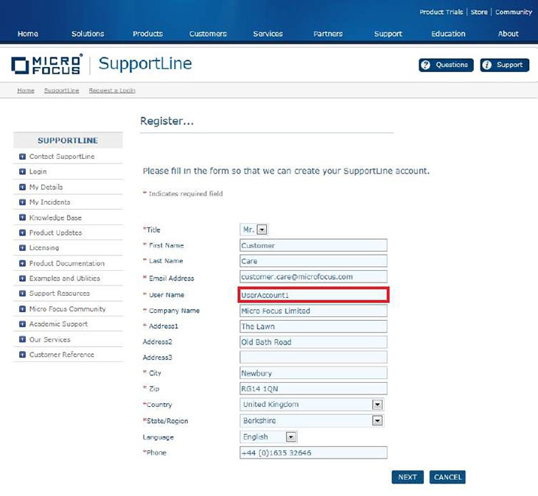This screenshot has height=496, width=538.
Task: Select the Education menu item
Action: [448, 34]
